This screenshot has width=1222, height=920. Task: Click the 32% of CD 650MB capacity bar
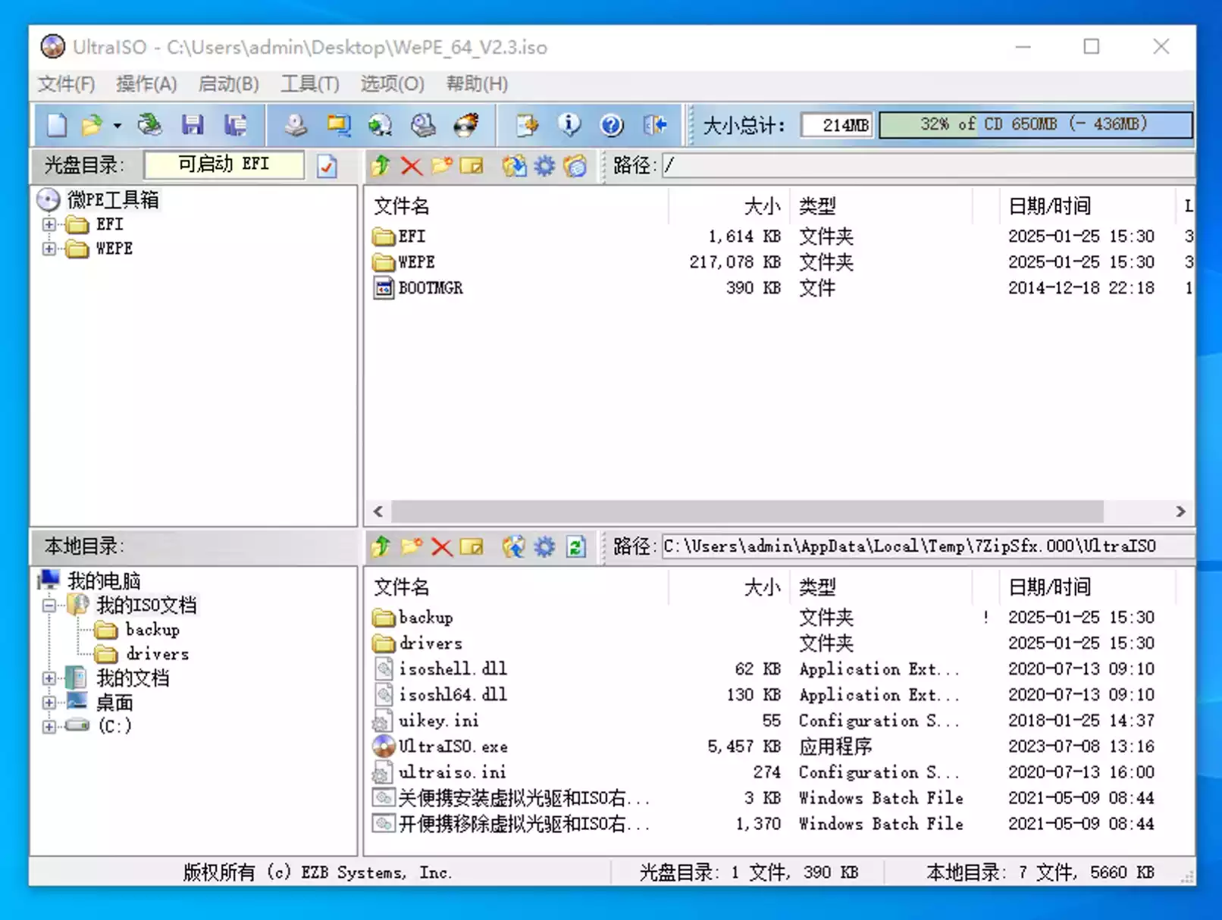click(1034, 125)
